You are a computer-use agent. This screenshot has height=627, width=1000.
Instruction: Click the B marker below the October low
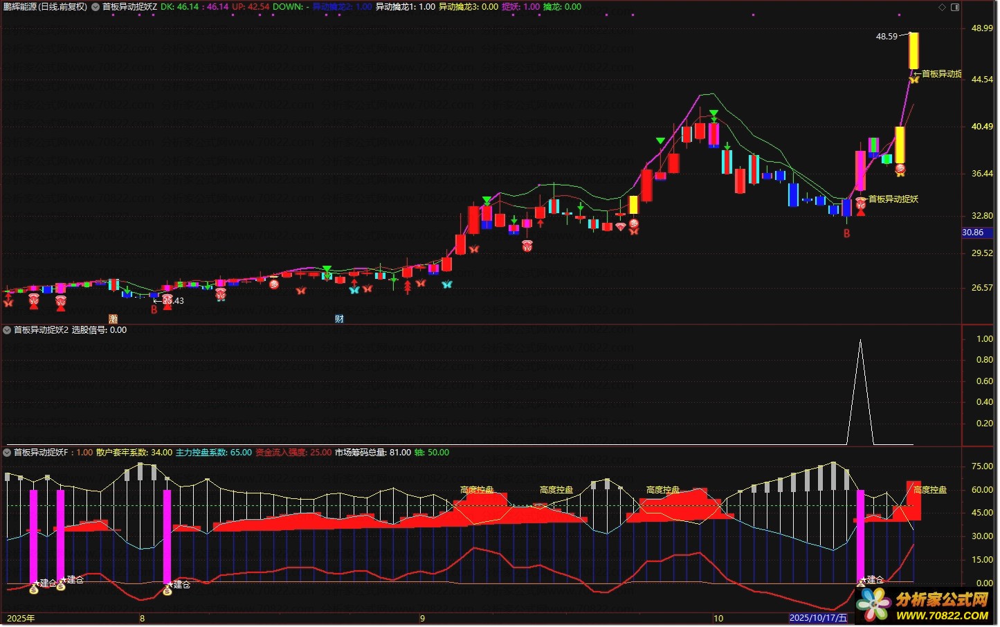pos(846,234)
